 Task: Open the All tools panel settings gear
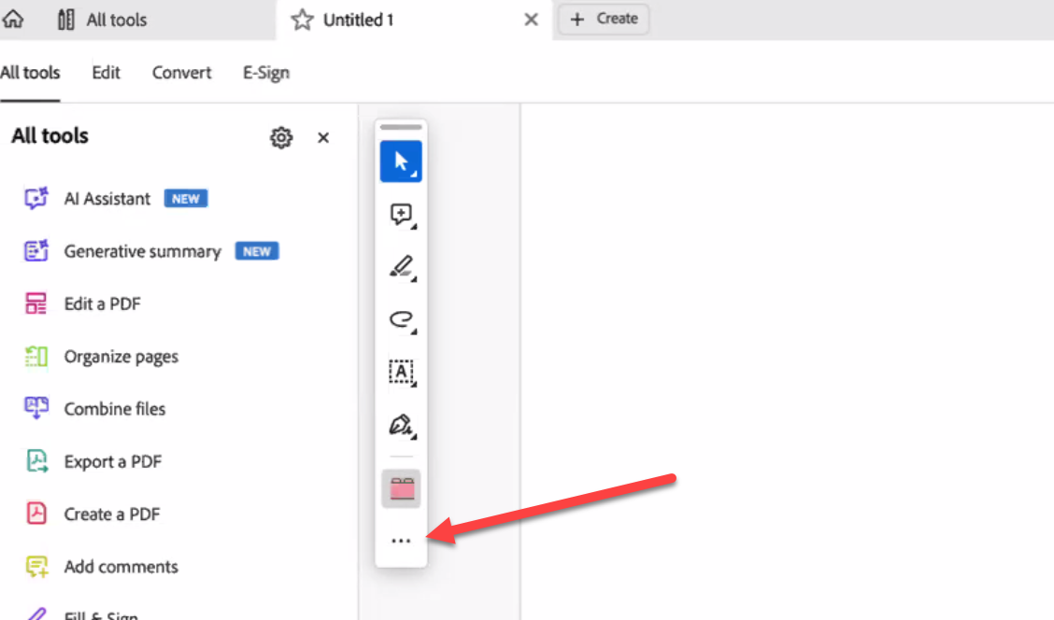click(x=280, y=137)
